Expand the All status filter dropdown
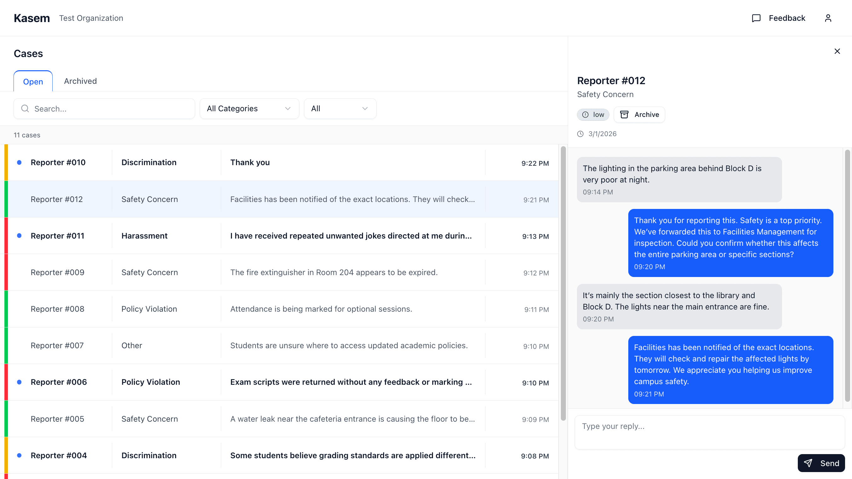 340,108
